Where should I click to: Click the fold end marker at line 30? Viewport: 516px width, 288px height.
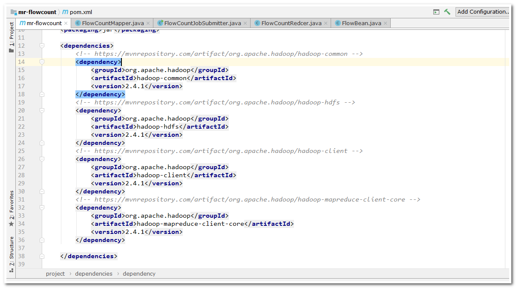(x=42, y=191)
